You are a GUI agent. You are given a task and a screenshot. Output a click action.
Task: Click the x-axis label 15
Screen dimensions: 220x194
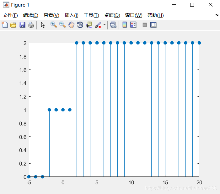click(x=165, y=182)
